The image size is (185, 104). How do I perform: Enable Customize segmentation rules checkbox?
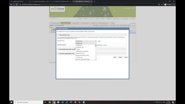tap(58, 53)
